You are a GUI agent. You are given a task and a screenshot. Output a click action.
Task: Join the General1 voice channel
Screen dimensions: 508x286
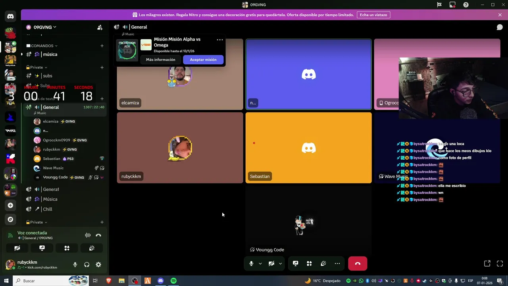click(65, 189)
